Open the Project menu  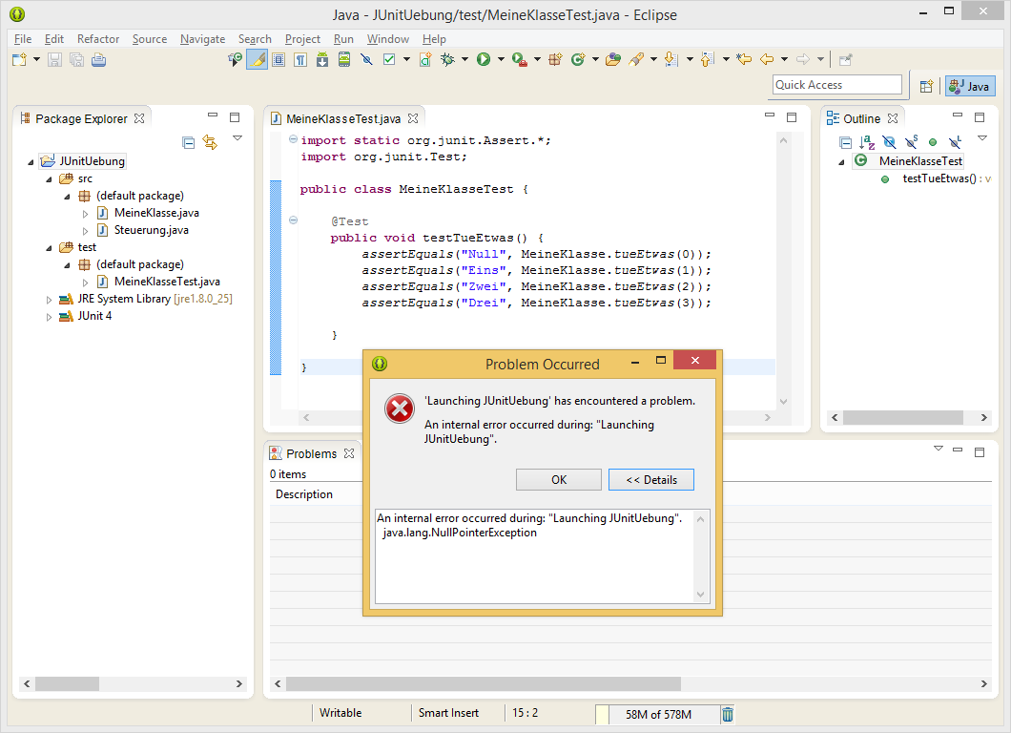(302, 39)
